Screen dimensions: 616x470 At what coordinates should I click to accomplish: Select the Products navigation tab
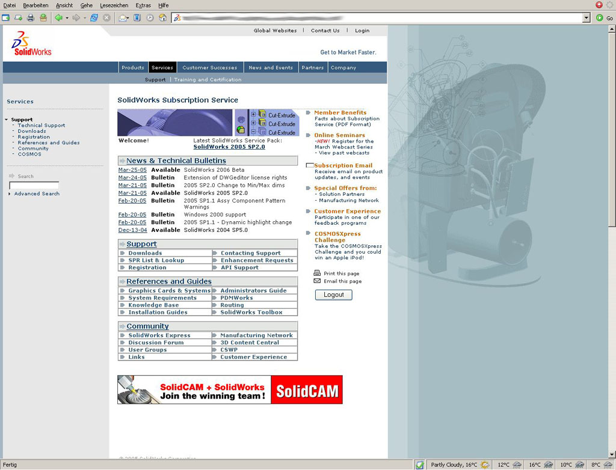coord(133,67)
